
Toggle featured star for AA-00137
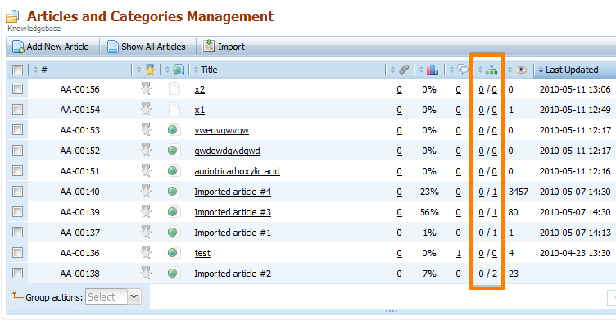(x=146, y=233)
